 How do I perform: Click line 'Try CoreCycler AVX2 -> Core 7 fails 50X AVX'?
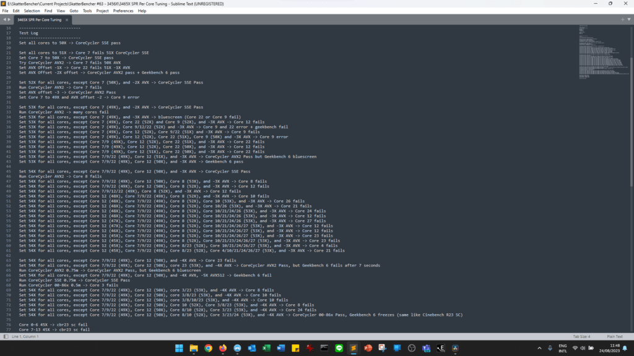(x=69, y=62)
